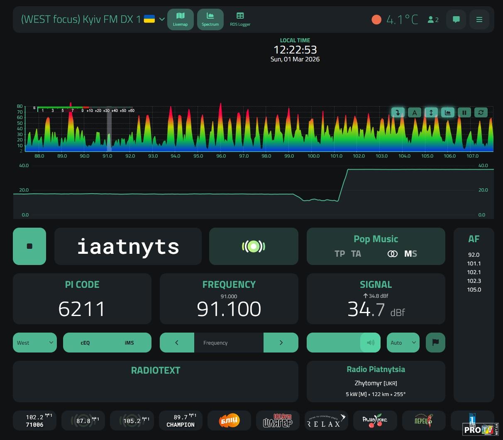Click the 'A' auto button on spectrum

pyautogui.click(x=414, y=112)
